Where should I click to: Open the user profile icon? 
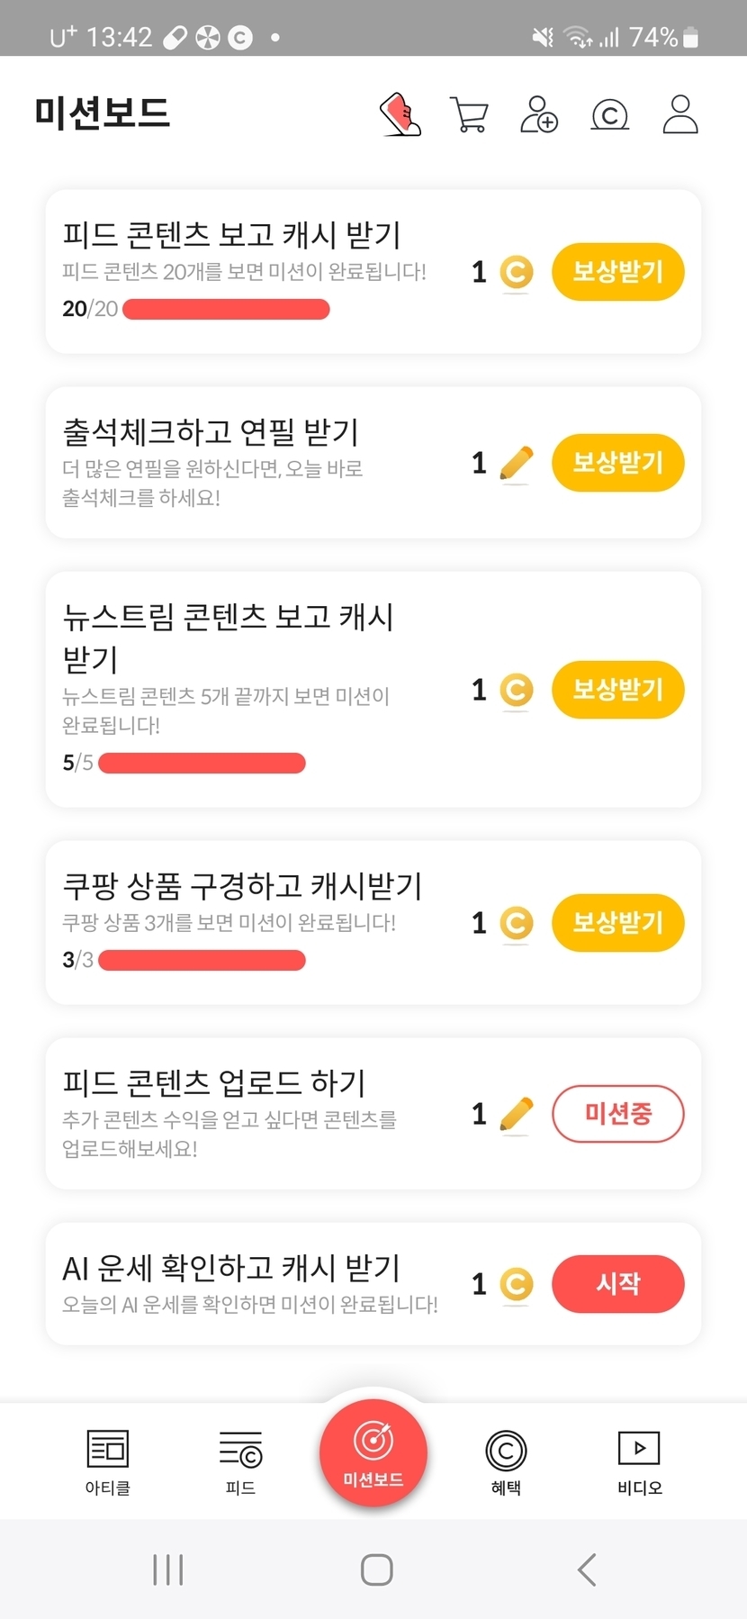tap(680, 114)
